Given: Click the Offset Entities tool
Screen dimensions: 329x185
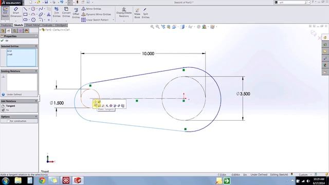Looking at the screenshot, I should coord(76,13).
